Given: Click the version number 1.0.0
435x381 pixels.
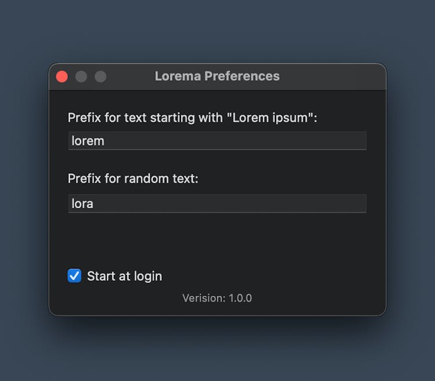Looking at the screenshot, I should pyautogui.click(x=240, y=298).
